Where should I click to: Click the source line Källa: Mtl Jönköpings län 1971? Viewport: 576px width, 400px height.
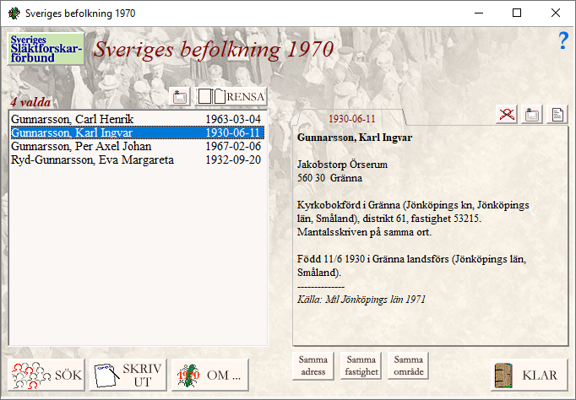pyautogui.click(x=361, y=300)
